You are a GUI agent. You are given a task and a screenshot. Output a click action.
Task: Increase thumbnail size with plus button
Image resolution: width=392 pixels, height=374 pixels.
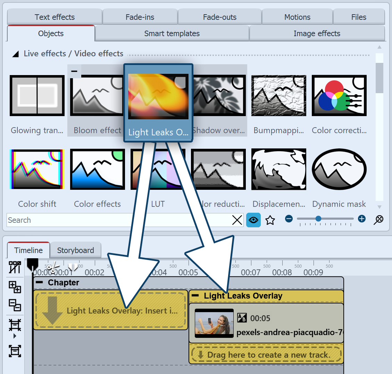pos(362,219)
